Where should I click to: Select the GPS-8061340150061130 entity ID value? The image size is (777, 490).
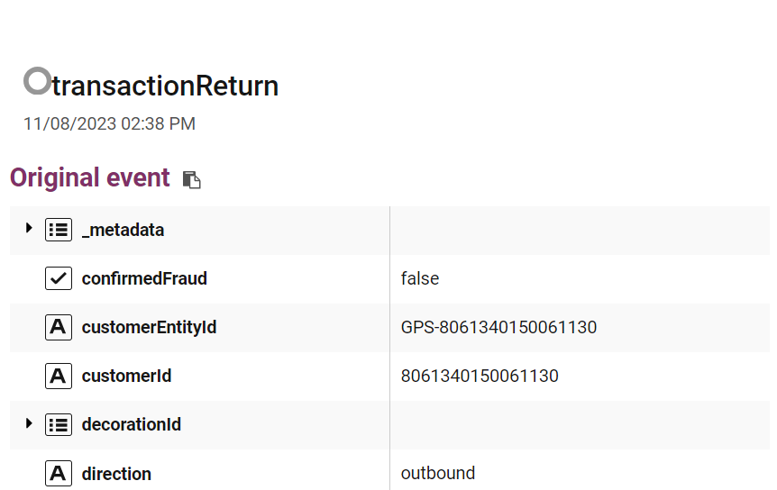(x=498, y=327)
